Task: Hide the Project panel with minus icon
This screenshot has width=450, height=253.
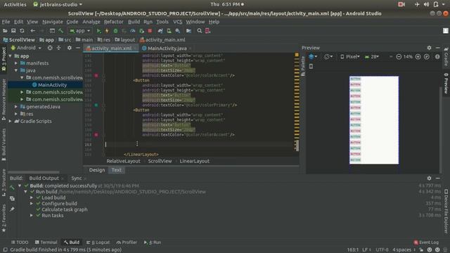Action: (x=78, y=48)
